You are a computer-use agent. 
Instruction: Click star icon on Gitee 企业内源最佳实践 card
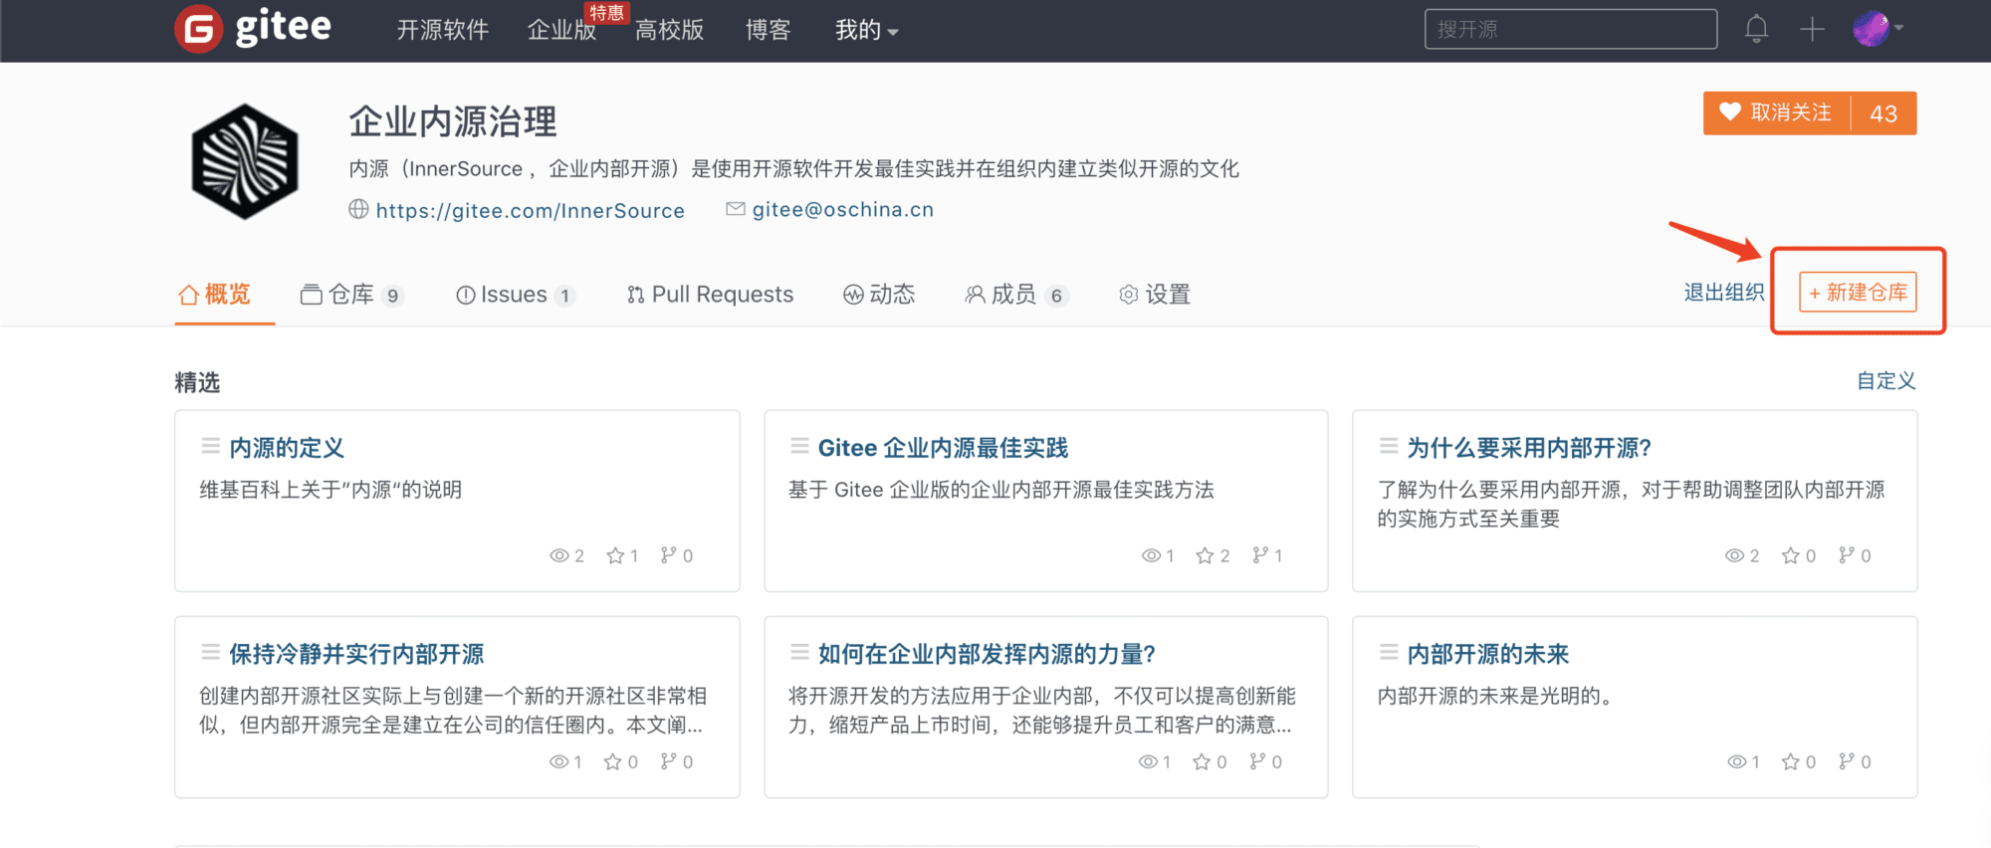[1205, 555]
